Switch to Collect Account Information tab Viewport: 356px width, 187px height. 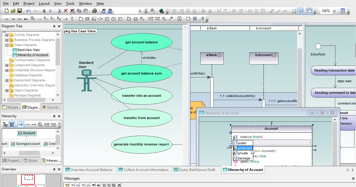point(144,169)
